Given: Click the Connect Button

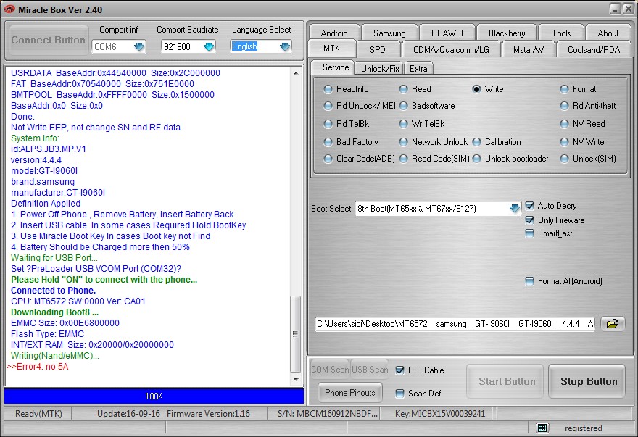Looking at the screenshot, I should click(x=48, y=40).
